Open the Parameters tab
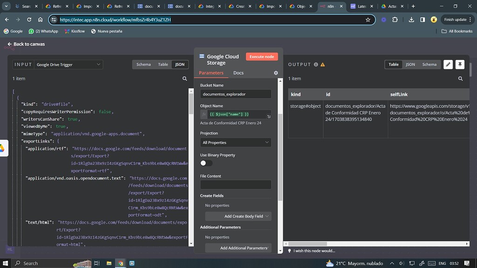The image size is (477, 268). click(x=211, y=73)
